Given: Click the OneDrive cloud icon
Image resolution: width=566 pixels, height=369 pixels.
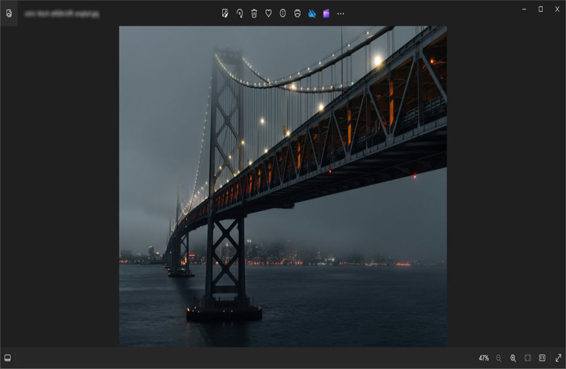Looking at the screenshot, I should [312, 13].
